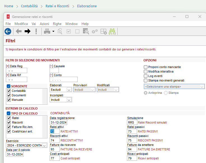
Task: Open Contabilità breadcrumb link
Action: pyautogui.click(x=29, y=6)
